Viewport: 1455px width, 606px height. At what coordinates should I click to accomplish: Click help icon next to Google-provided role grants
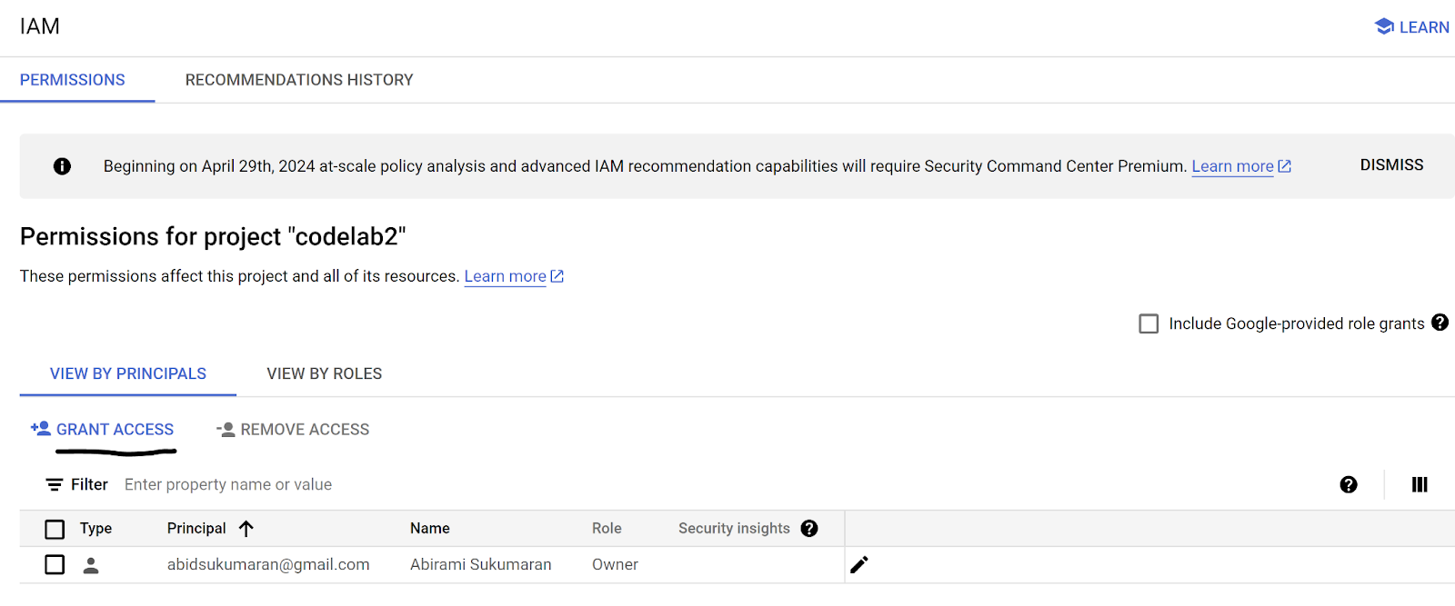point(1440,323)
